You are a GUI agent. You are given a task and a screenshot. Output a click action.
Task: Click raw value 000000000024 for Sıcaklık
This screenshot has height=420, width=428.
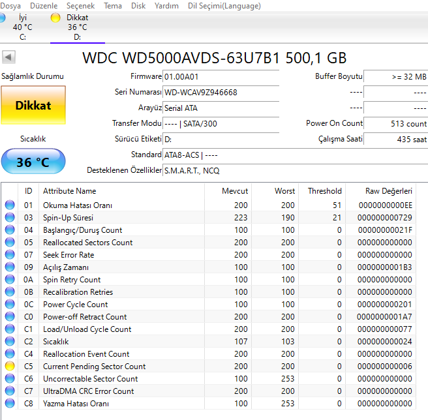pos(384,341)
